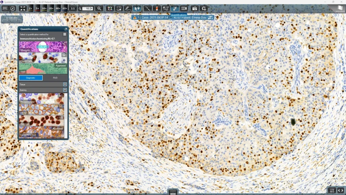This screenshot has width=346, height=195.
Task: Select the annotation pen tool
Action: click(128, 8)
